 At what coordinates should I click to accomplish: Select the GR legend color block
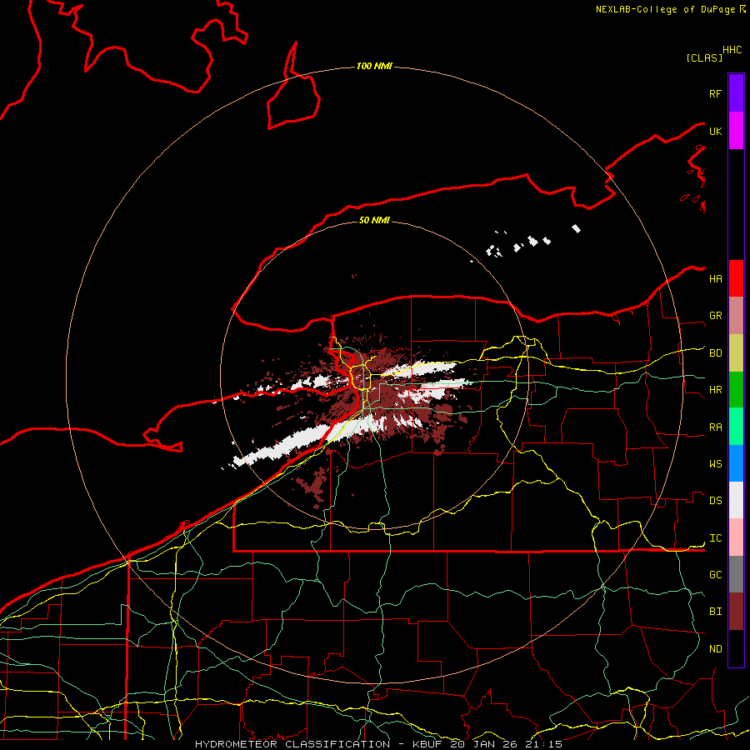(x=736, y=316)
